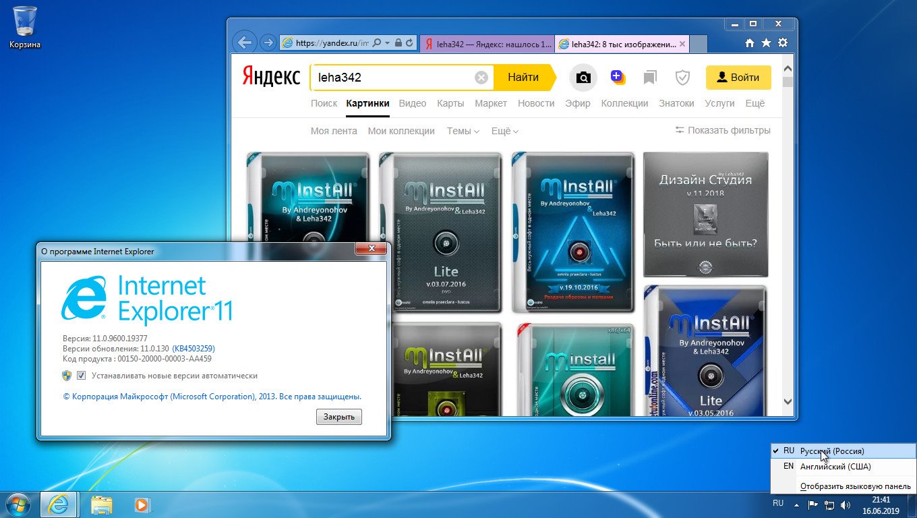This screenshot has height=518, width=917.
Task: Click the shield protection icon on Yandex
Action: (683, 78)
